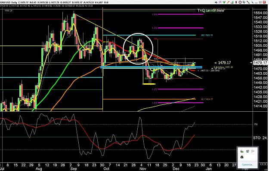Click the green checkmark icon in chart toolbar

click(224, 2)
